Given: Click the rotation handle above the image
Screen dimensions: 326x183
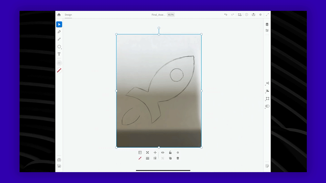Looking at the screenshot, I should (x=159, y=28).
